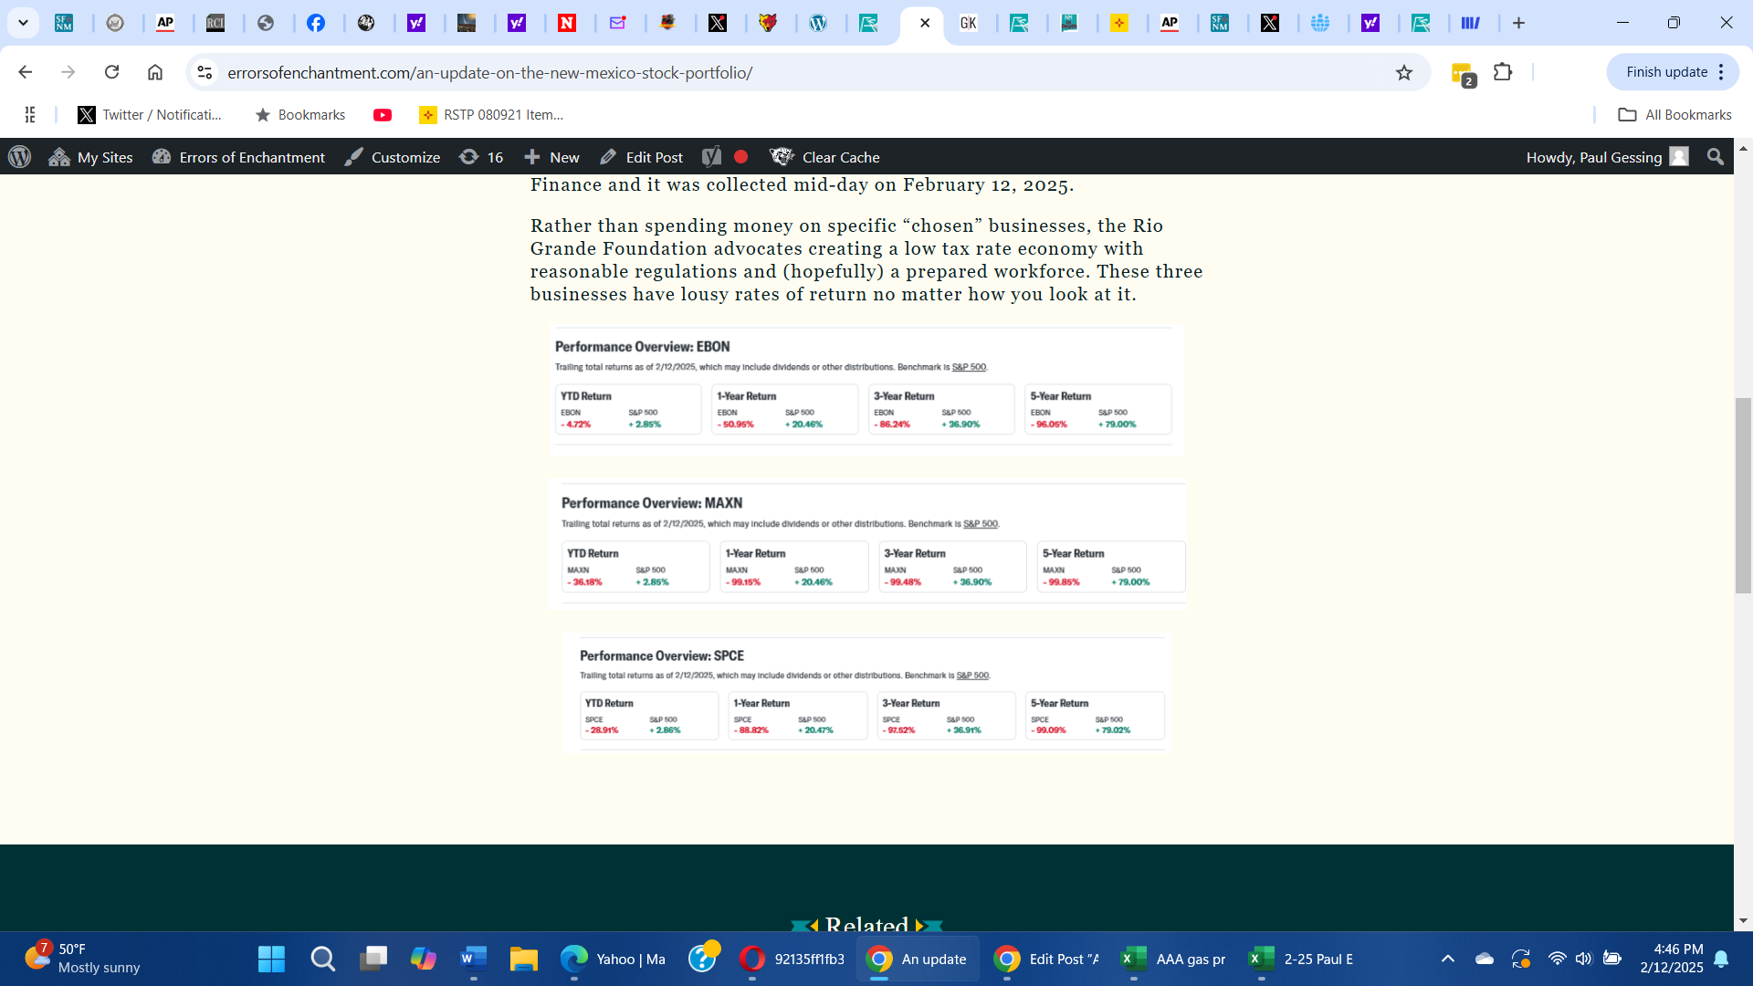The height and width of the screenshot is (986, 1753).
Task: Go to the browser home page
Action: (x=155, y=72)
